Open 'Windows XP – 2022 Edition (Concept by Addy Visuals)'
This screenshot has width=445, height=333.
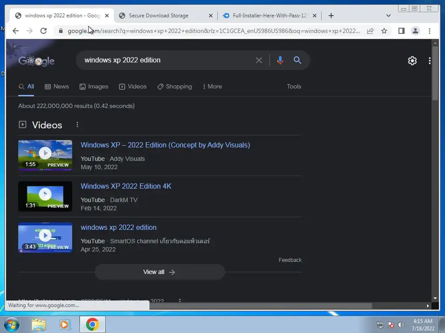(x=165, y=145)
